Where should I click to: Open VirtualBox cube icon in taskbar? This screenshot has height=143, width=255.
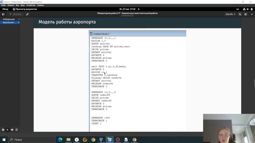[101, 139]
